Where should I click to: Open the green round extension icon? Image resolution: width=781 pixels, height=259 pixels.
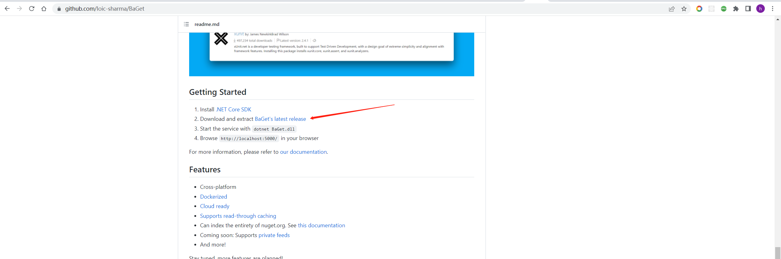724,9
